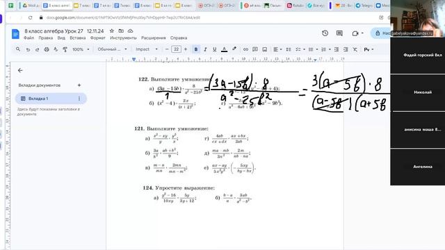Open the Вид menu
445x250 pixels.
pos(61,37)
